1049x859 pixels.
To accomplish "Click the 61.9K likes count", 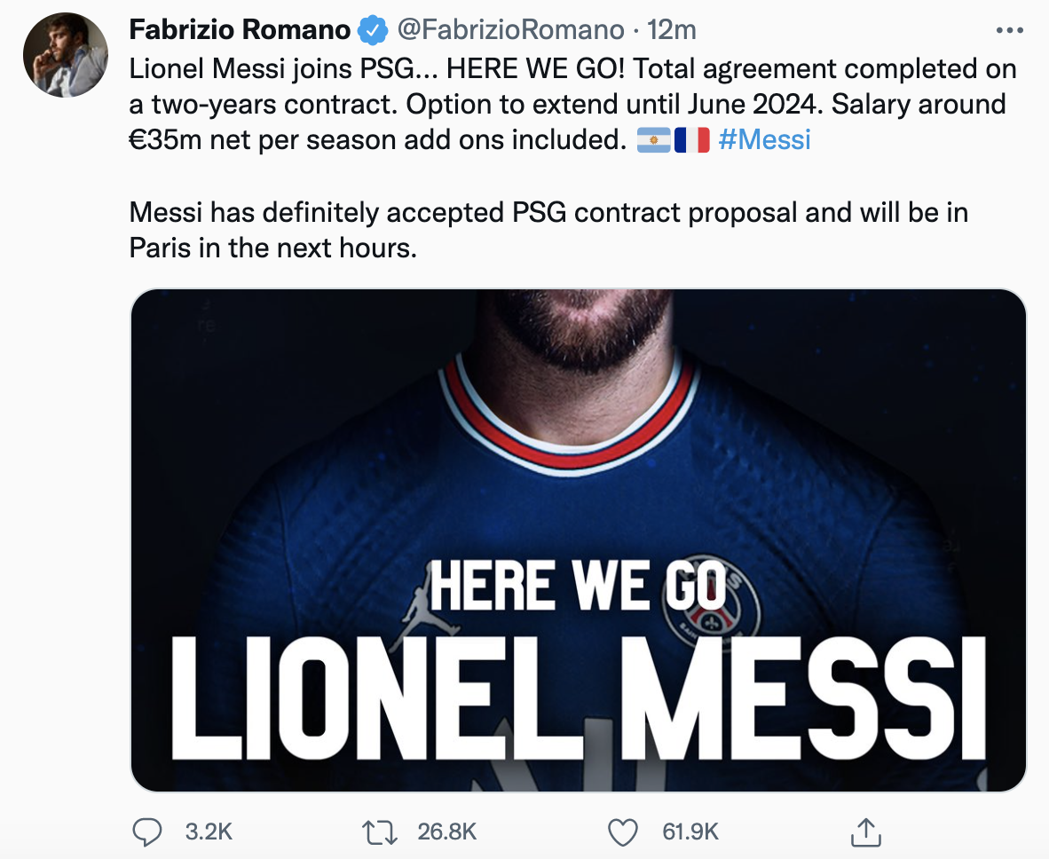I will [x=690, y=831].
